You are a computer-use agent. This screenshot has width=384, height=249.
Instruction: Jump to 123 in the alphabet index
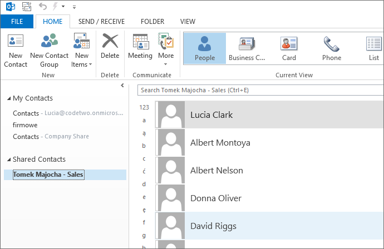pos(144,107)
